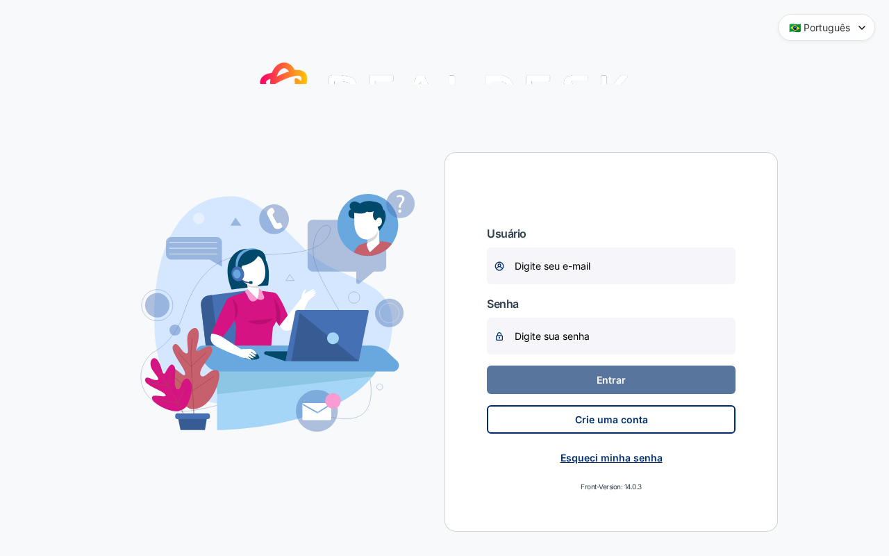The width and height of the screenshot is (889, 556).
Task: Focus the Digite sua senha field
Action: click(611, 336)
